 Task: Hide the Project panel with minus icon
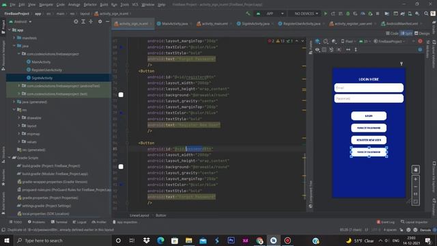[108, 21]
